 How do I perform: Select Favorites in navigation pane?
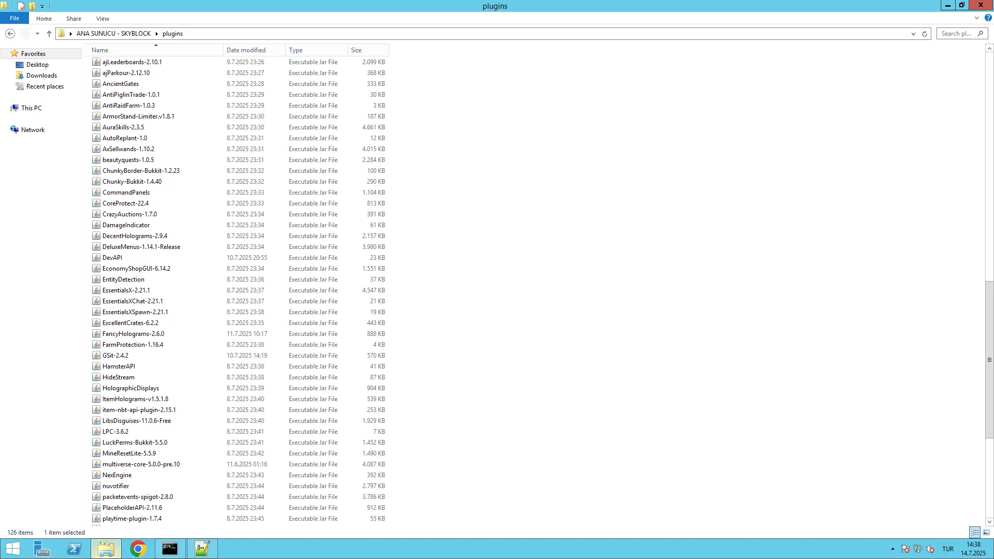[x=33, y=54]
